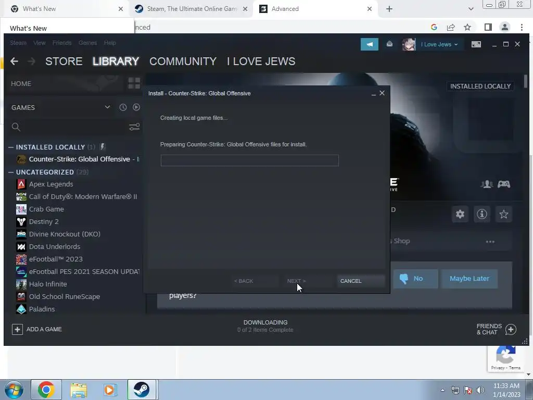
Task: Open the View menu
Action: point(40,43)
